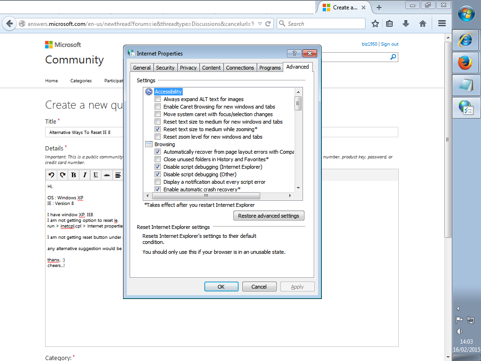Open Windows Start orb
Screen dimensions: 481x361
[x=466, y=14]
